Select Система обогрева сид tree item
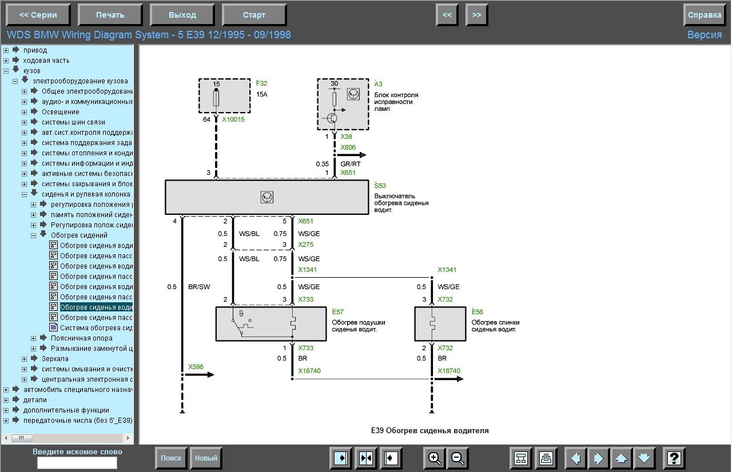 (96, 328)
